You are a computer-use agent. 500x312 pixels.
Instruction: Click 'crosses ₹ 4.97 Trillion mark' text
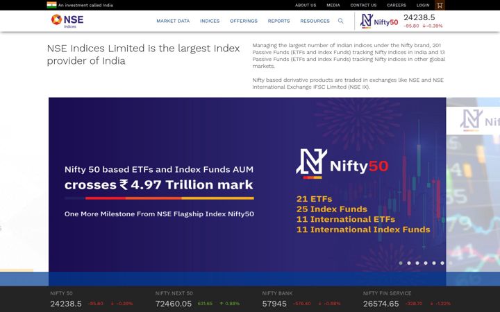tap(159, 184)
